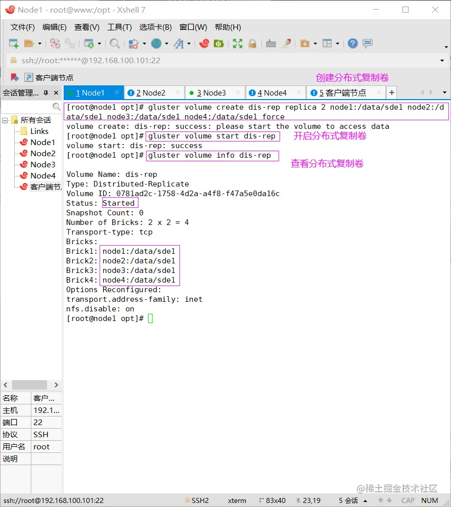
Task: Switch to the 3 Node3 tab
Action: coord(214,93)
